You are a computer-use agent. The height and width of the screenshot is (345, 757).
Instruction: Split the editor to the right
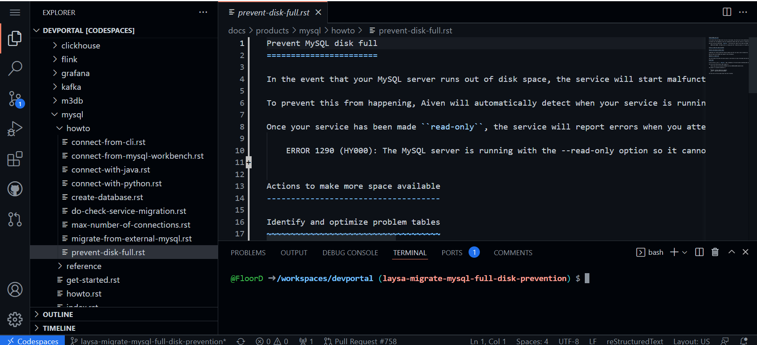pyautogui.click(x=727, y=12)
